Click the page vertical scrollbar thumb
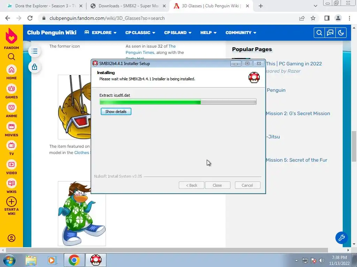The width and height of the screenshot is (357, 267). pyautogui.click(x=354, y=146)
